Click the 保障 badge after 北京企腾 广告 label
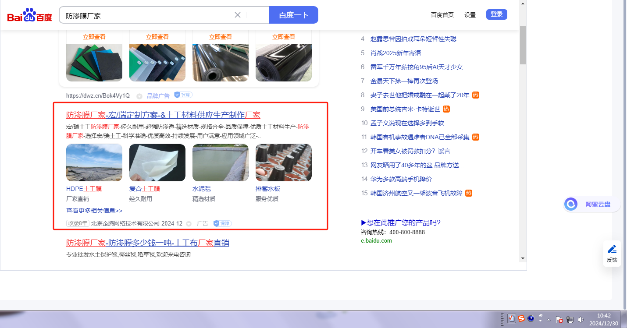Image resolution: width=627 pixels, height=328 pixels. (223, 223)
